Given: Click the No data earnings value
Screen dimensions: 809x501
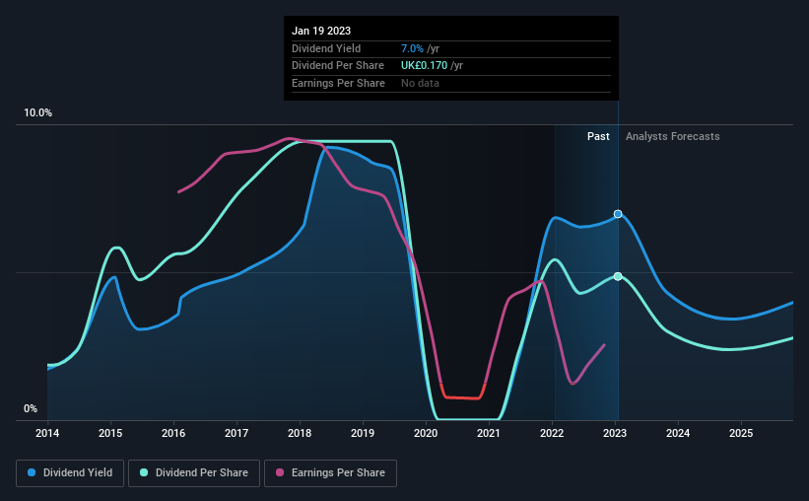Looking at the screenshot, I should click(x=420, y=83).
